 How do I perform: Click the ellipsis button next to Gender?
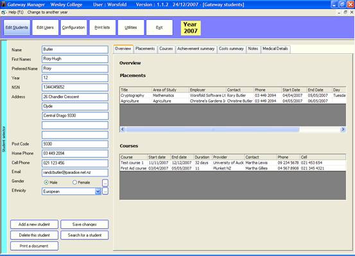(105, 182)
